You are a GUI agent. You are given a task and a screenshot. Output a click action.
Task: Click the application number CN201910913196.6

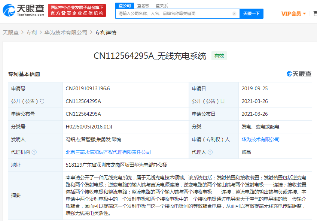(88, 88)
